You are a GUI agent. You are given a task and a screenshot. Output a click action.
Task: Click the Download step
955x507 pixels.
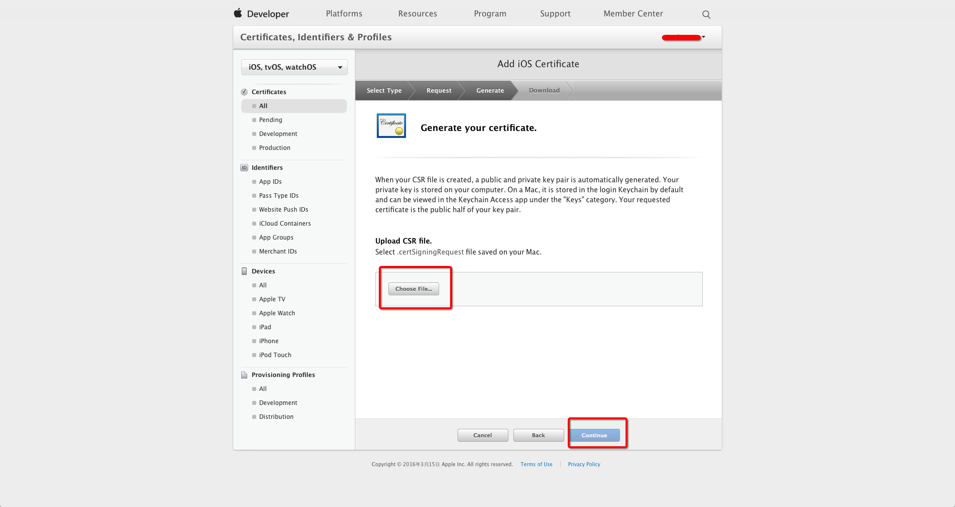544,91
